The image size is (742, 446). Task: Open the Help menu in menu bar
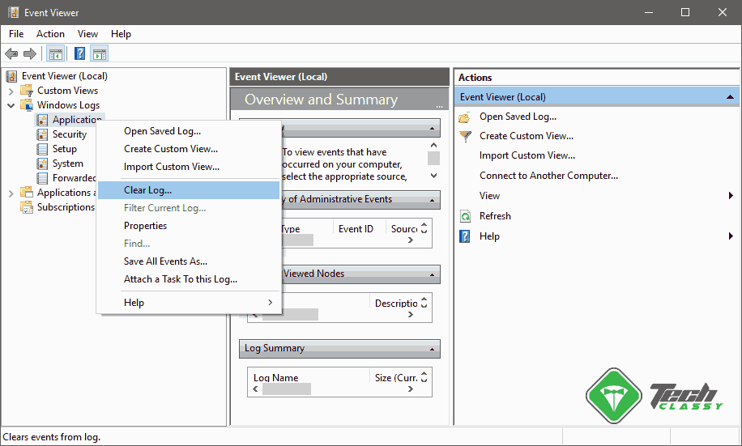[121, 34]
